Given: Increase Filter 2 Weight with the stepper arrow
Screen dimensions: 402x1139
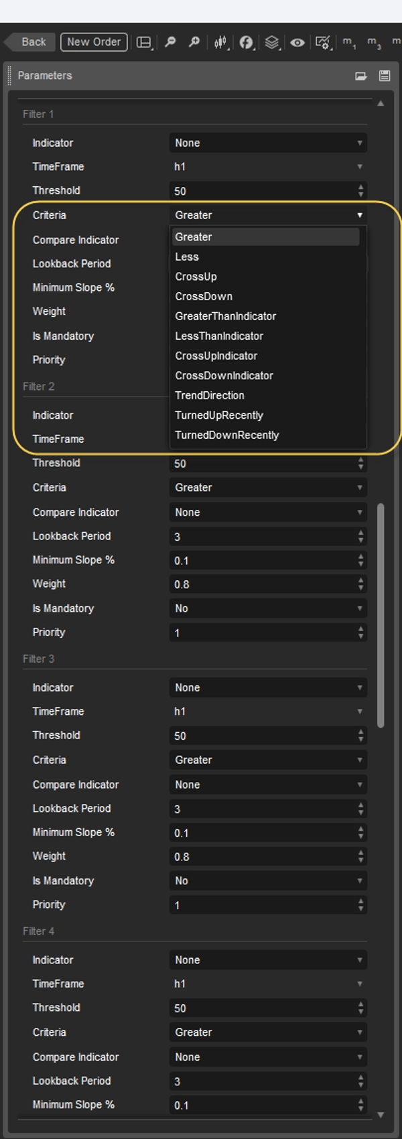Looking at the screenshot, I should tap(360, 580).
